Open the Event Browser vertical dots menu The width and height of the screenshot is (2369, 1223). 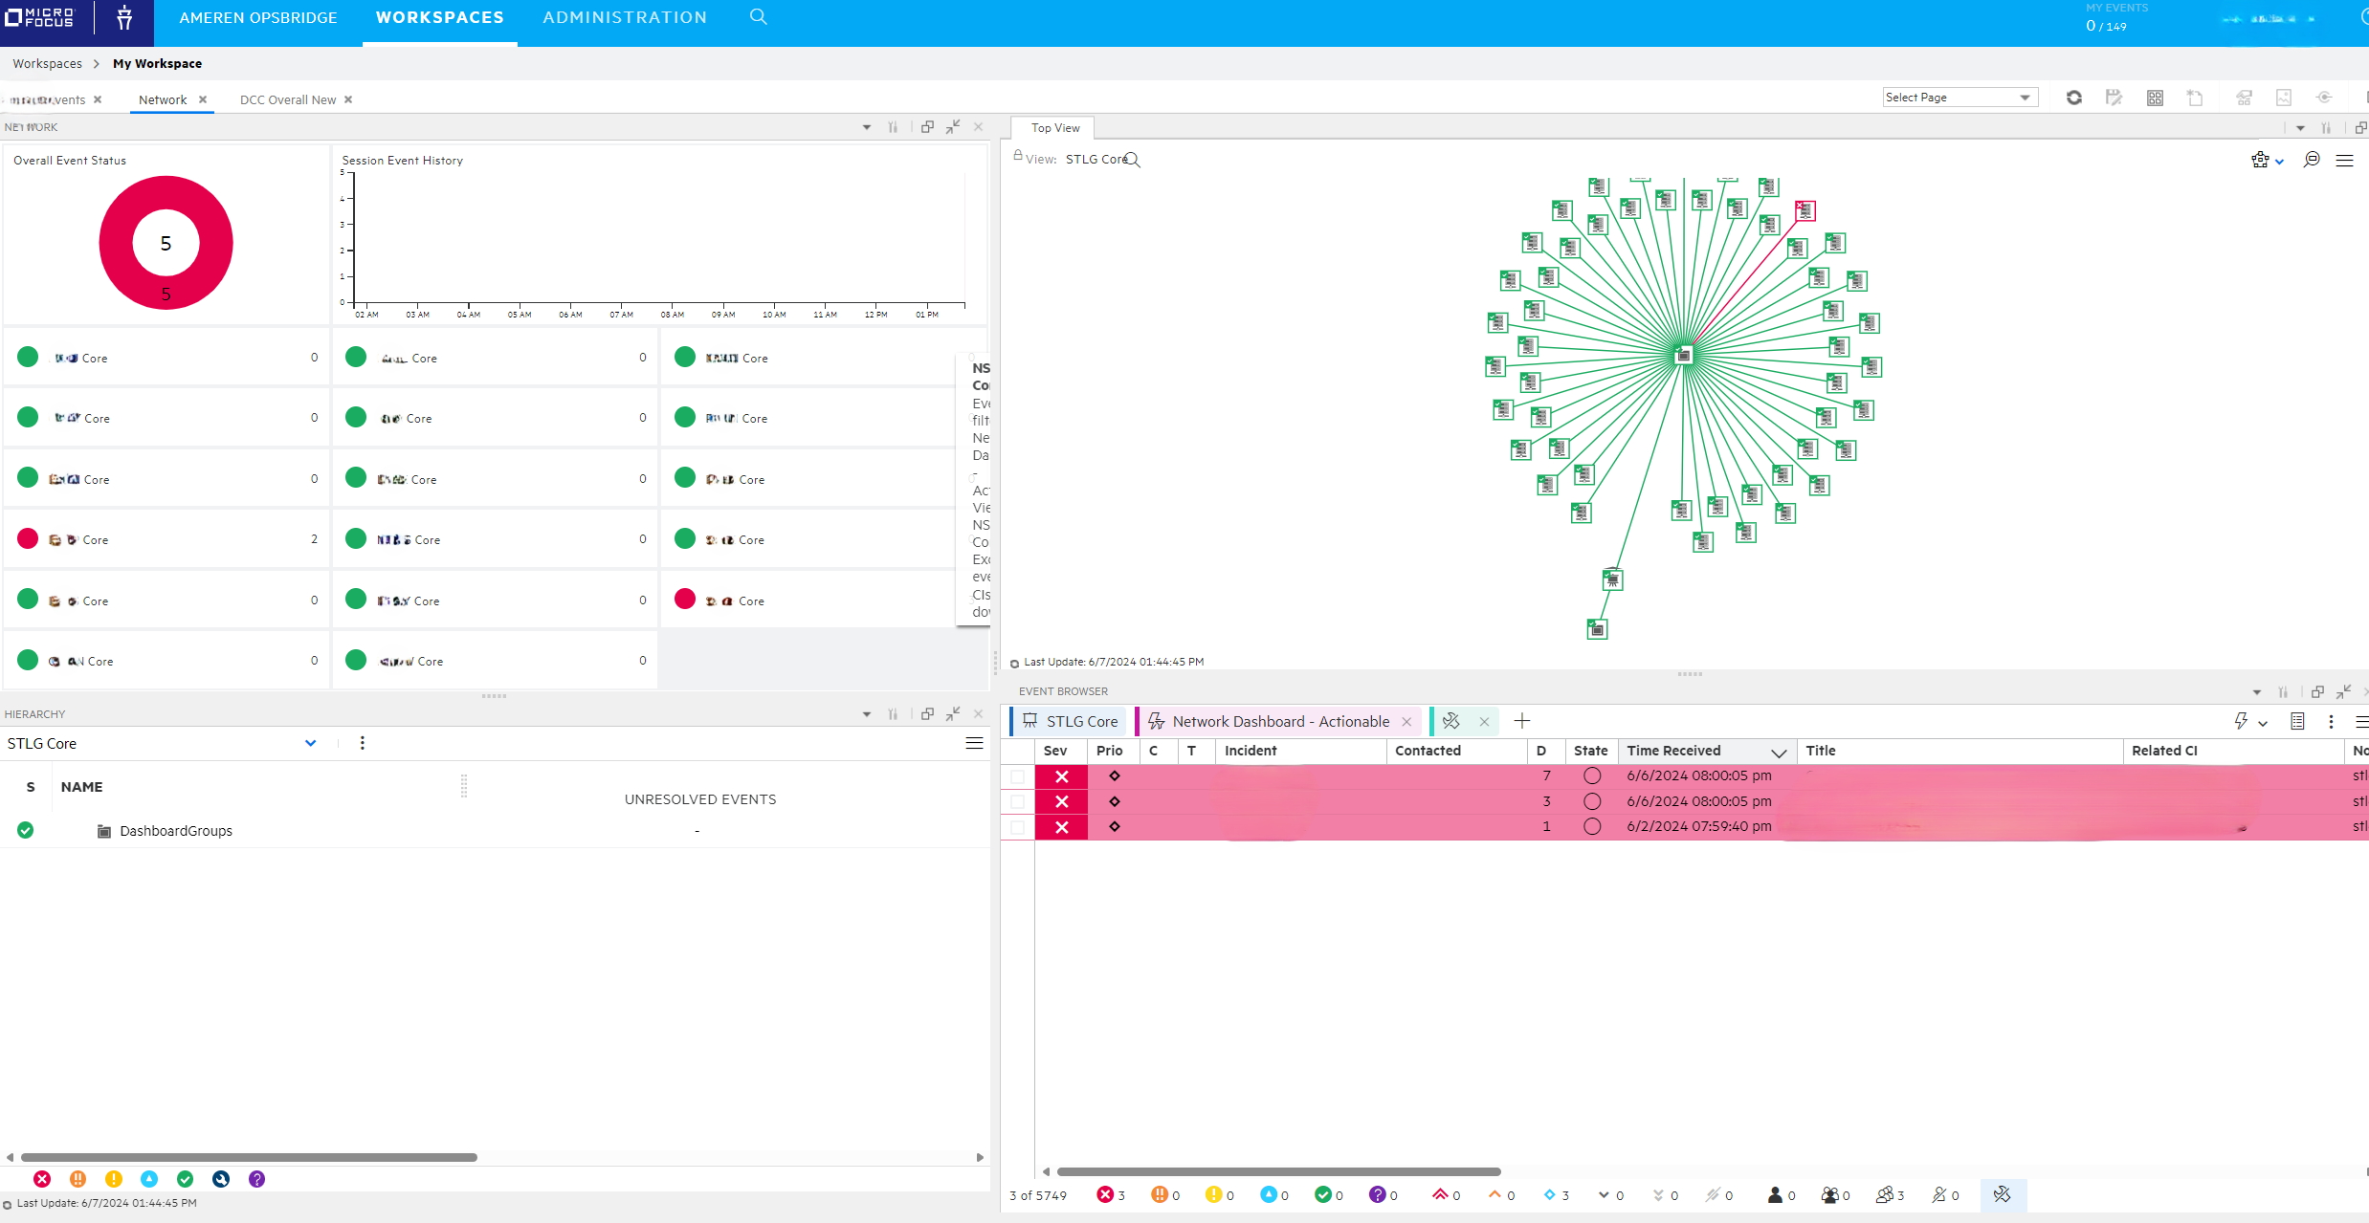(x=2331, y=721)
